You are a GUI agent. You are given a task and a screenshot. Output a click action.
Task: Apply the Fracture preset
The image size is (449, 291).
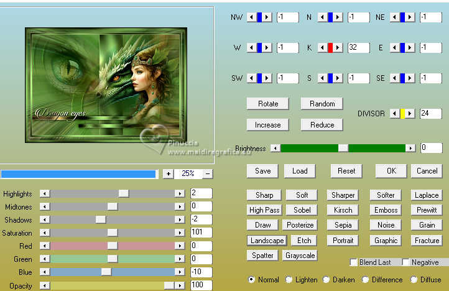[x=427, y=240]
